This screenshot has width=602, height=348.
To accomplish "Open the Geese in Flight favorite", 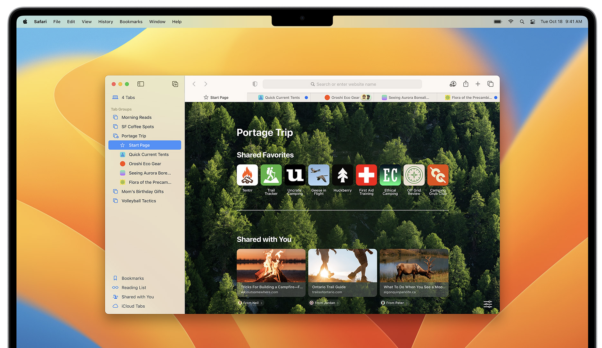I will (319, 175).
